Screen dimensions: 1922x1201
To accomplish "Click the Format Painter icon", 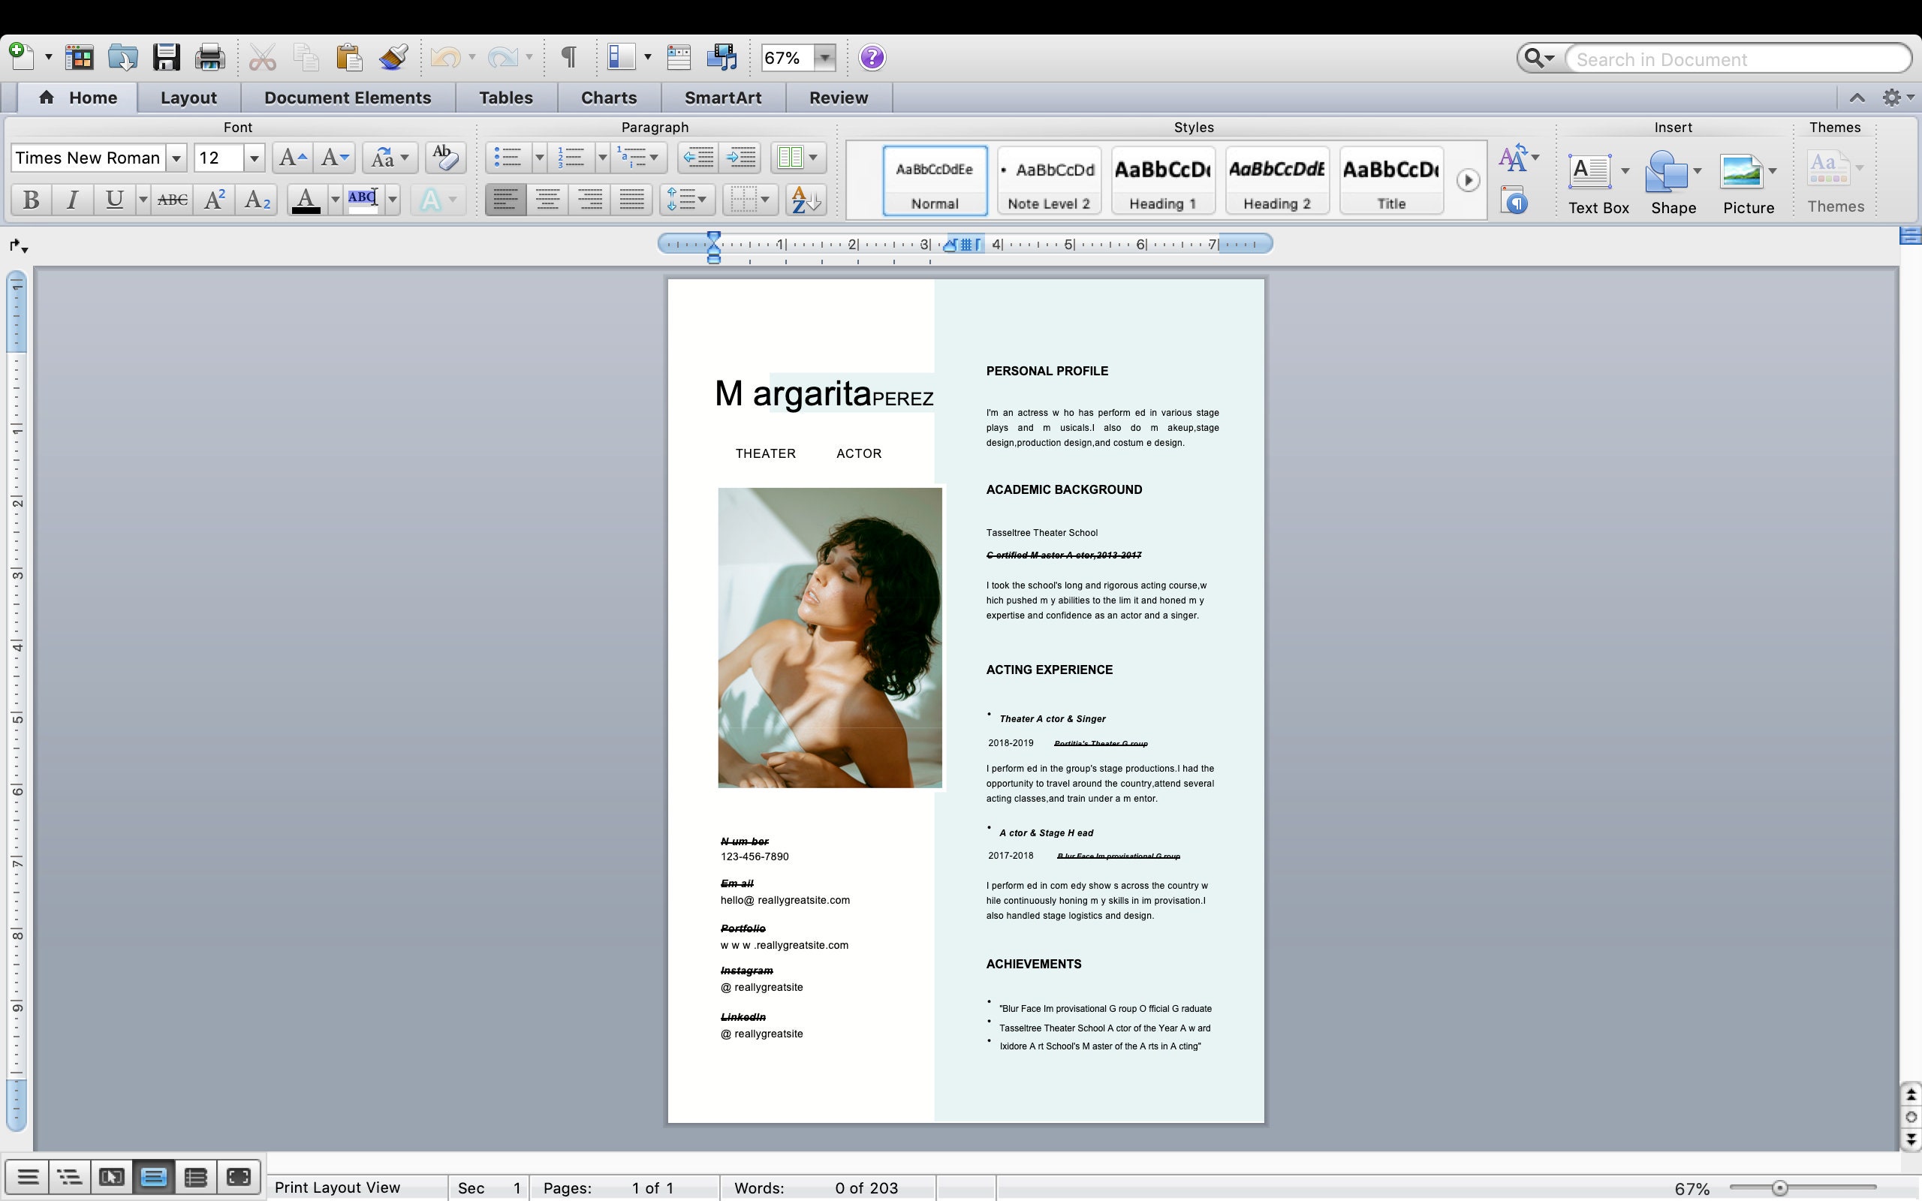I will coord(393,56).
